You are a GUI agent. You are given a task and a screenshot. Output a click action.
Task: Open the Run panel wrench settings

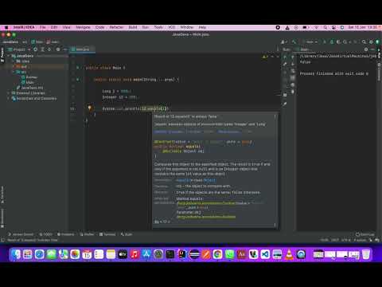click(x=285, y=64)
